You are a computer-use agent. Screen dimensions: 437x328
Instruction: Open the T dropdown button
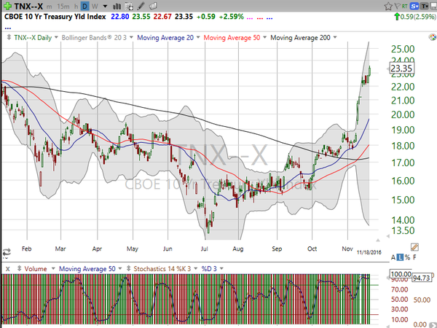425,6
